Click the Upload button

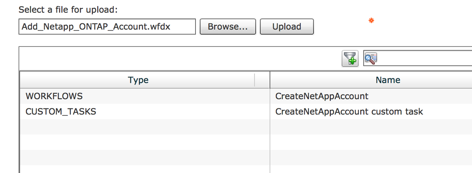(287, 27)
